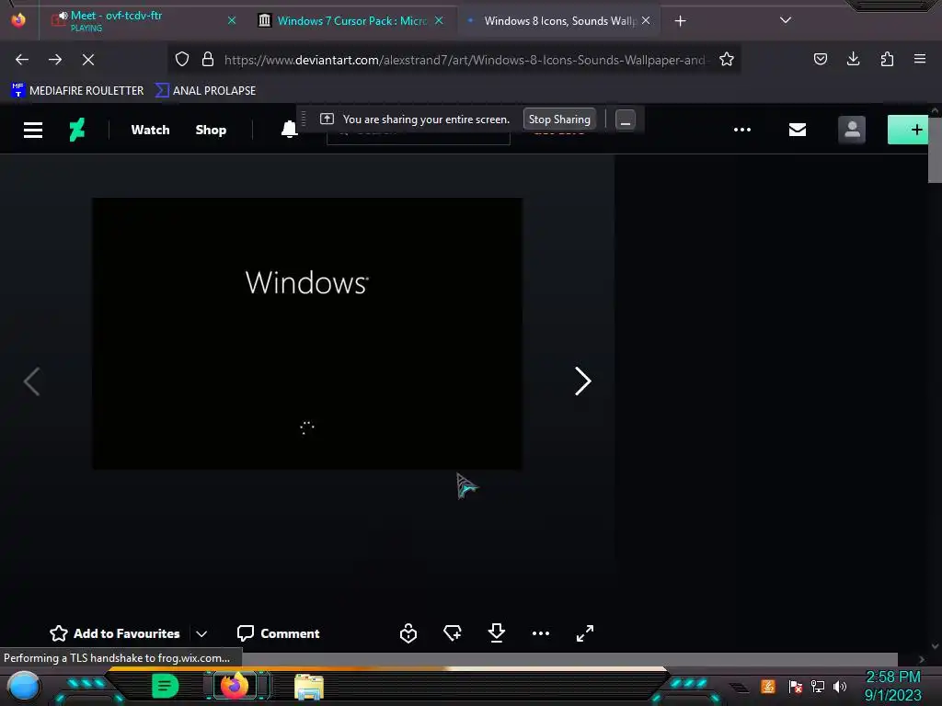942x706 pixels.
Task: Open the green Spotify taskbar icon
Action: 166,686
